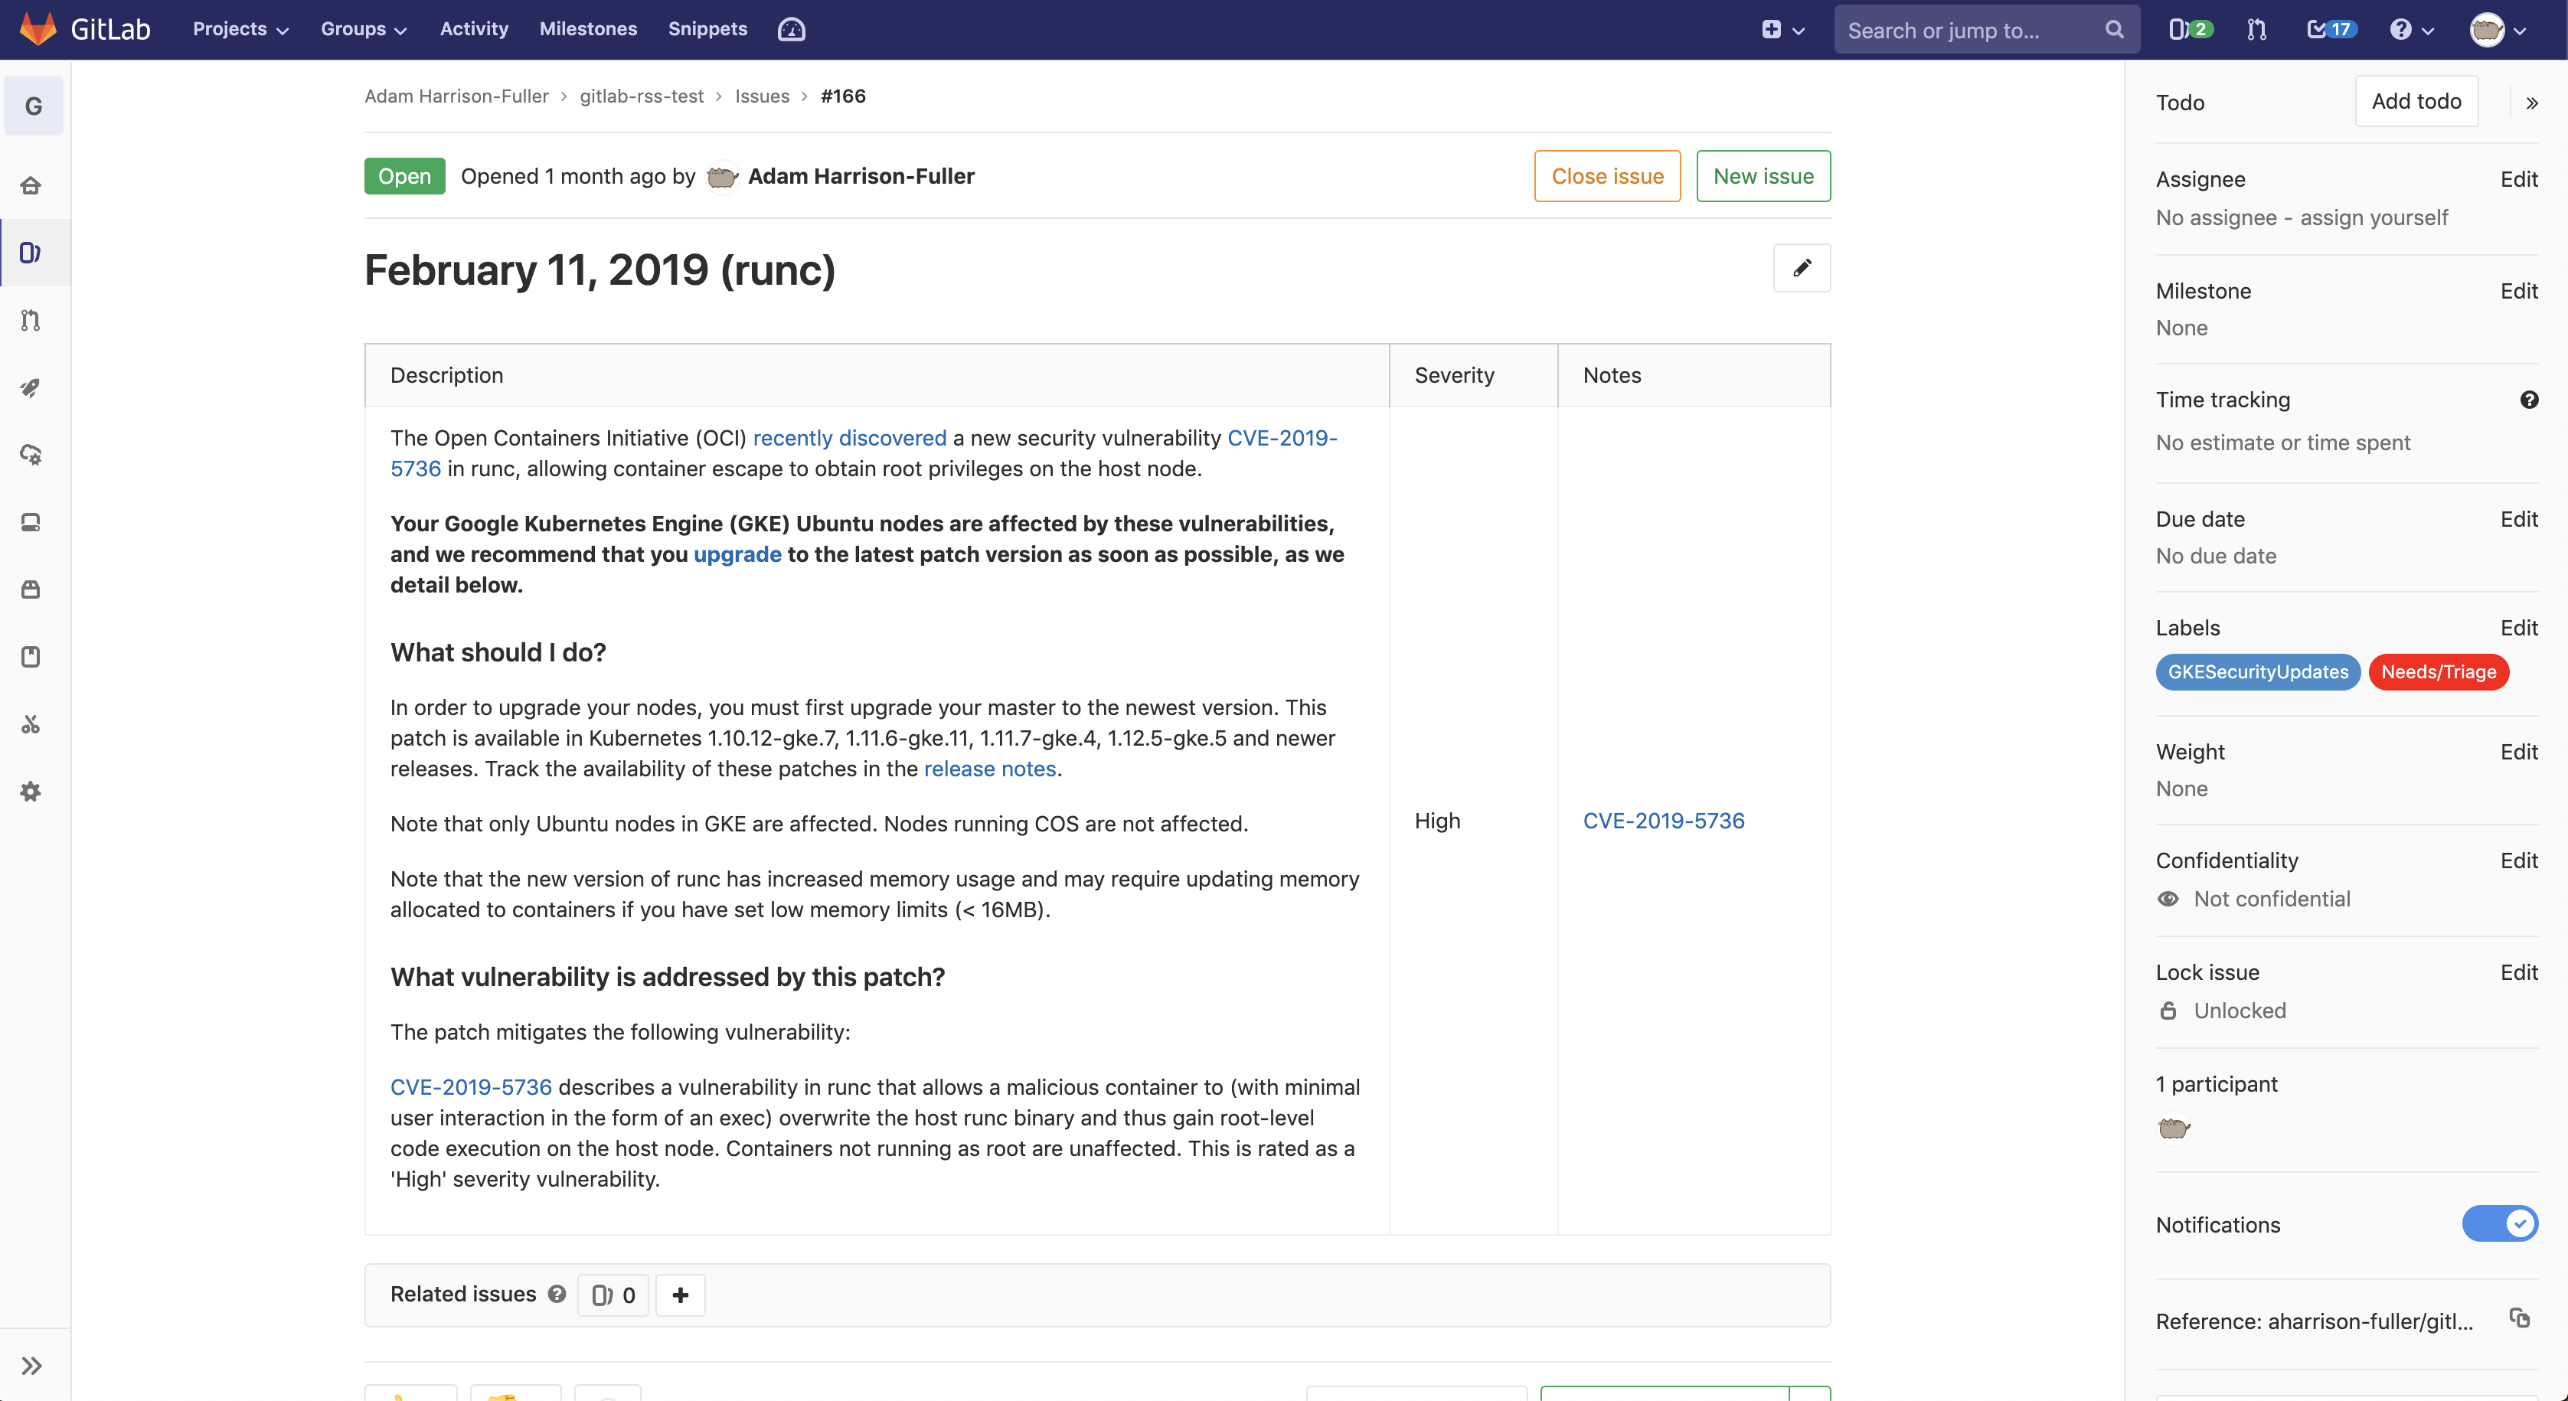
Task: Click the Needs/Triage label
Action: click(x=2439, y=671)
